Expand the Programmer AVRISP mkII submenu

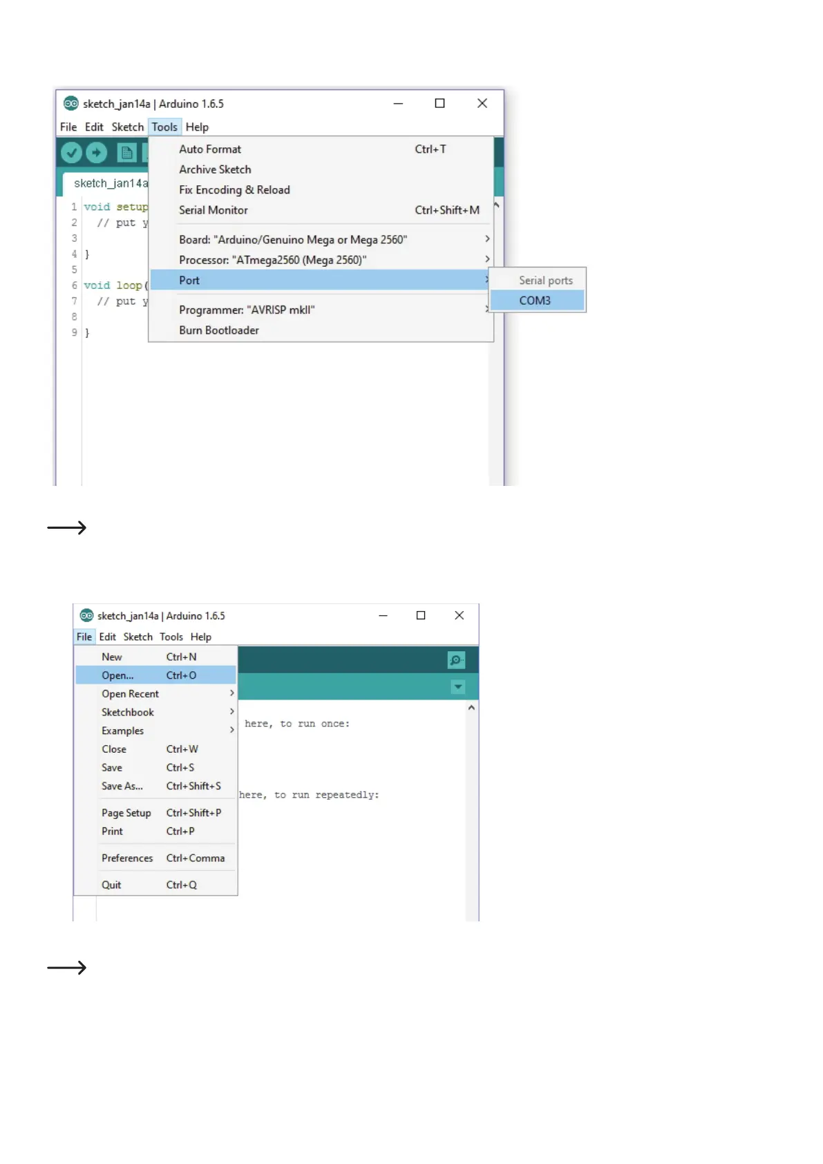pos(321,310)
